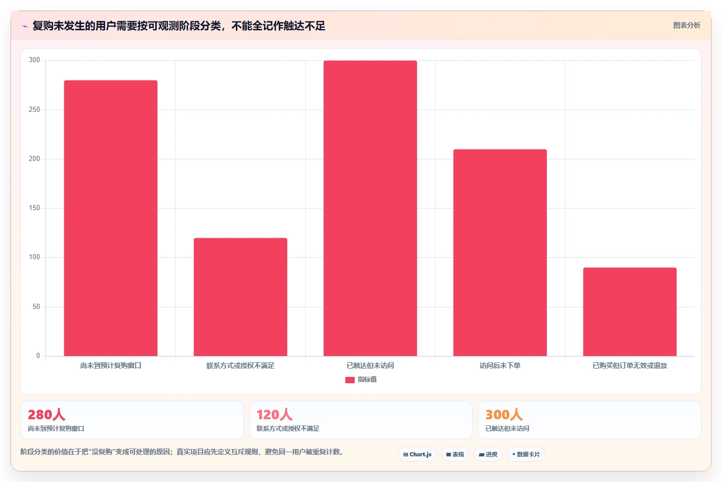The height and width of the screenshot is (482, 722).
Task: Click the x-axis label 联系方式或授权不满足
Action: [x=240, y=366]
